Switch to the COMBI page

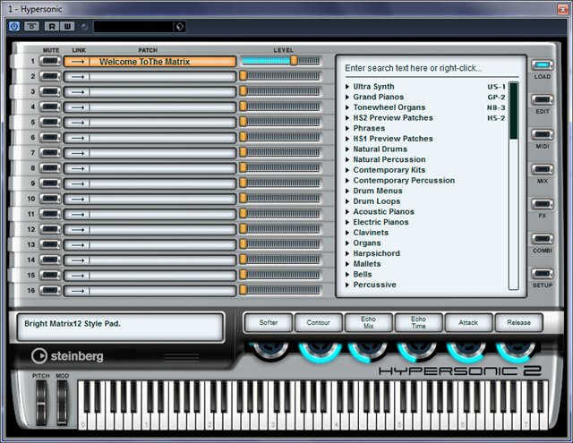(543, 239)
